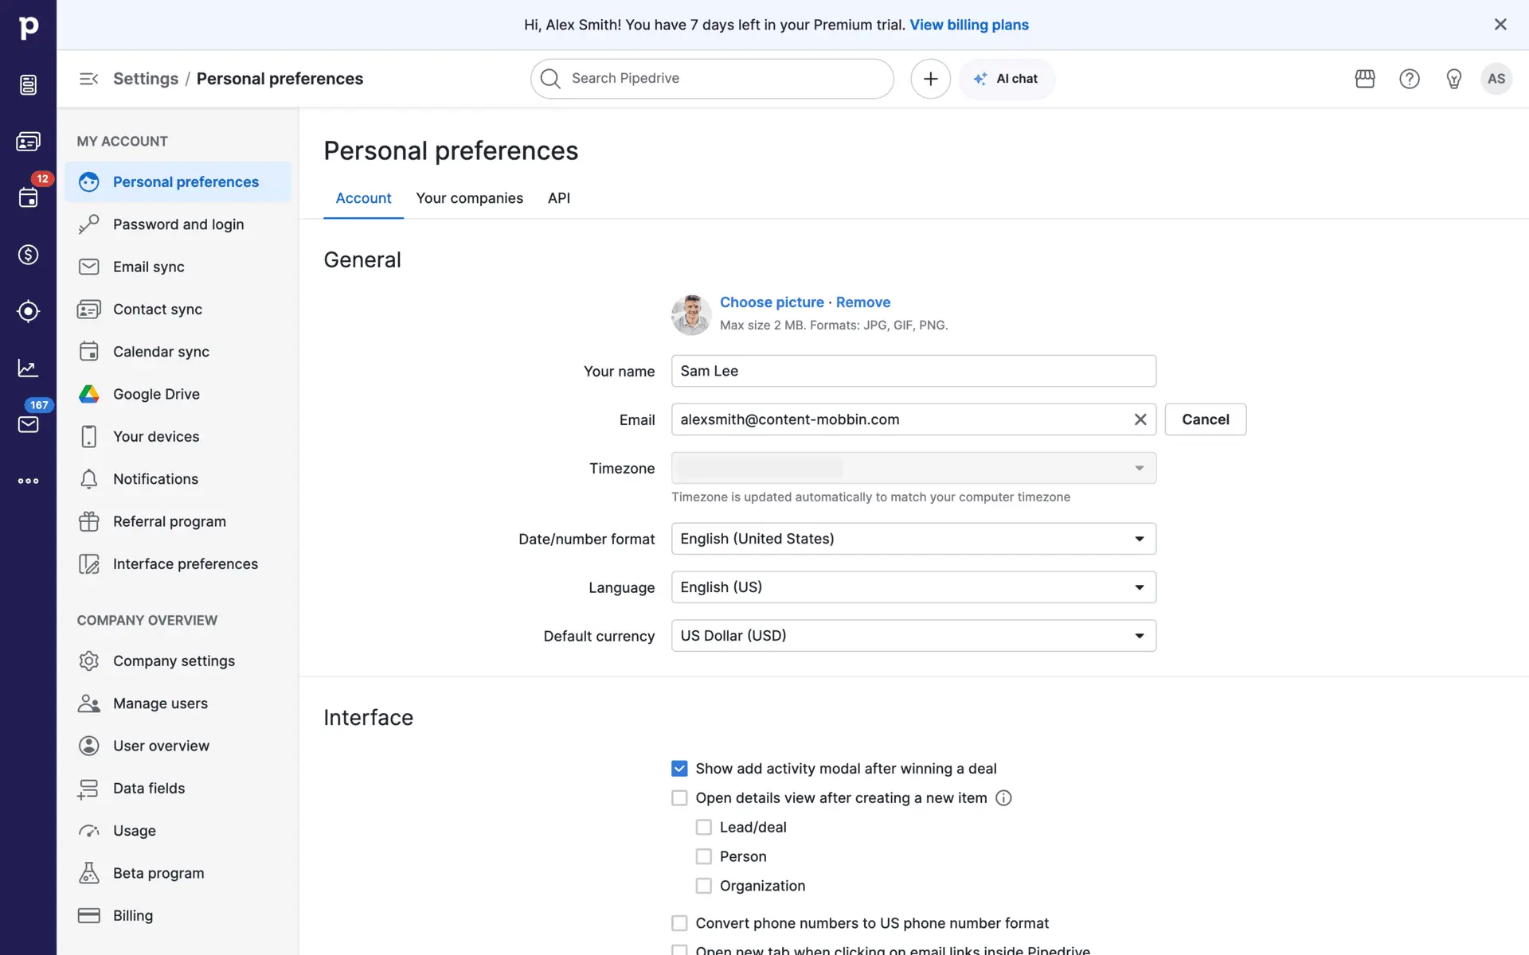The image size is (1529, 955).
Task: Uncheck Show add activity modal after winning a deal
Action: (679, 769)
